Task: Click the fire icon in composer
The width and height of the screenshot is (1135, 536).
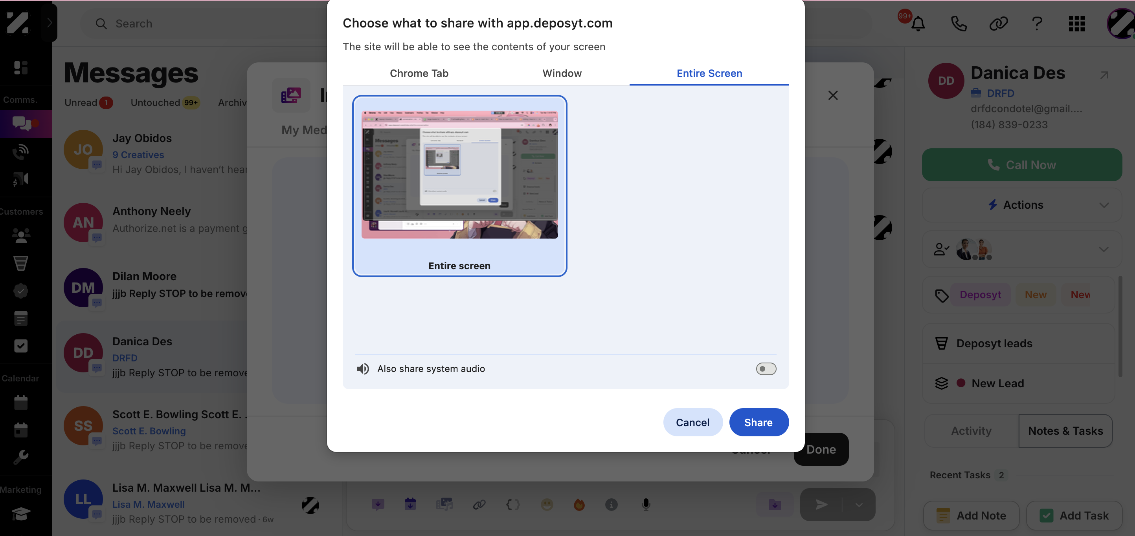Action: pyautogui.click(x=579, y=504)
